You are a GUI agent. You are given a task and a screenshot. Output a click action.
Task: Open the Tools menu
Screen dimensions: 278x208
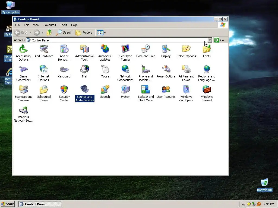tap(64, 25)
